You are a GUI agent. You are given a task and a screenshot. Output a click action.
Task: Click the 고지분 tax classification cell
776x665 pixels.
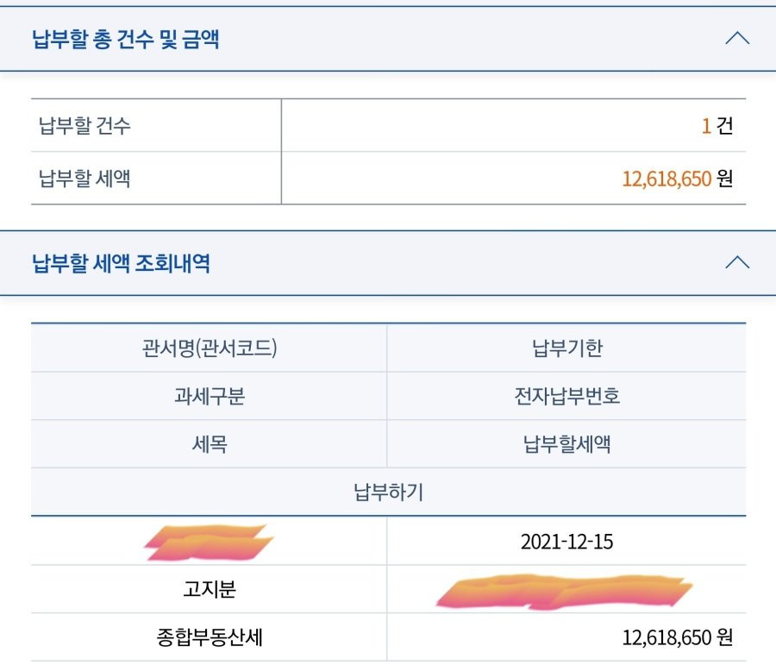(210, 590)
